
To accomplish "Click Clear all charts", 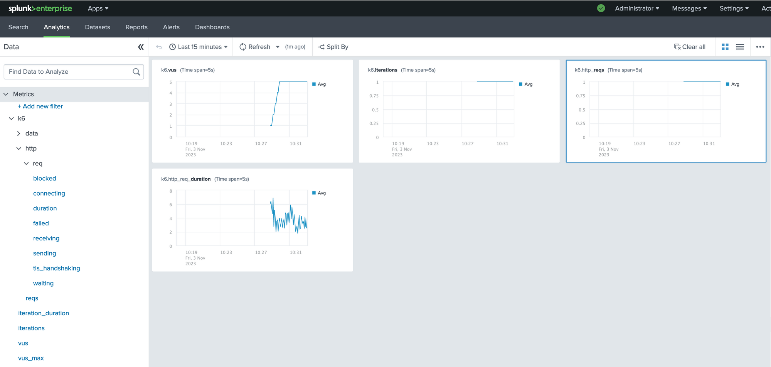I will pyautogui.click(x=690, y=47).
